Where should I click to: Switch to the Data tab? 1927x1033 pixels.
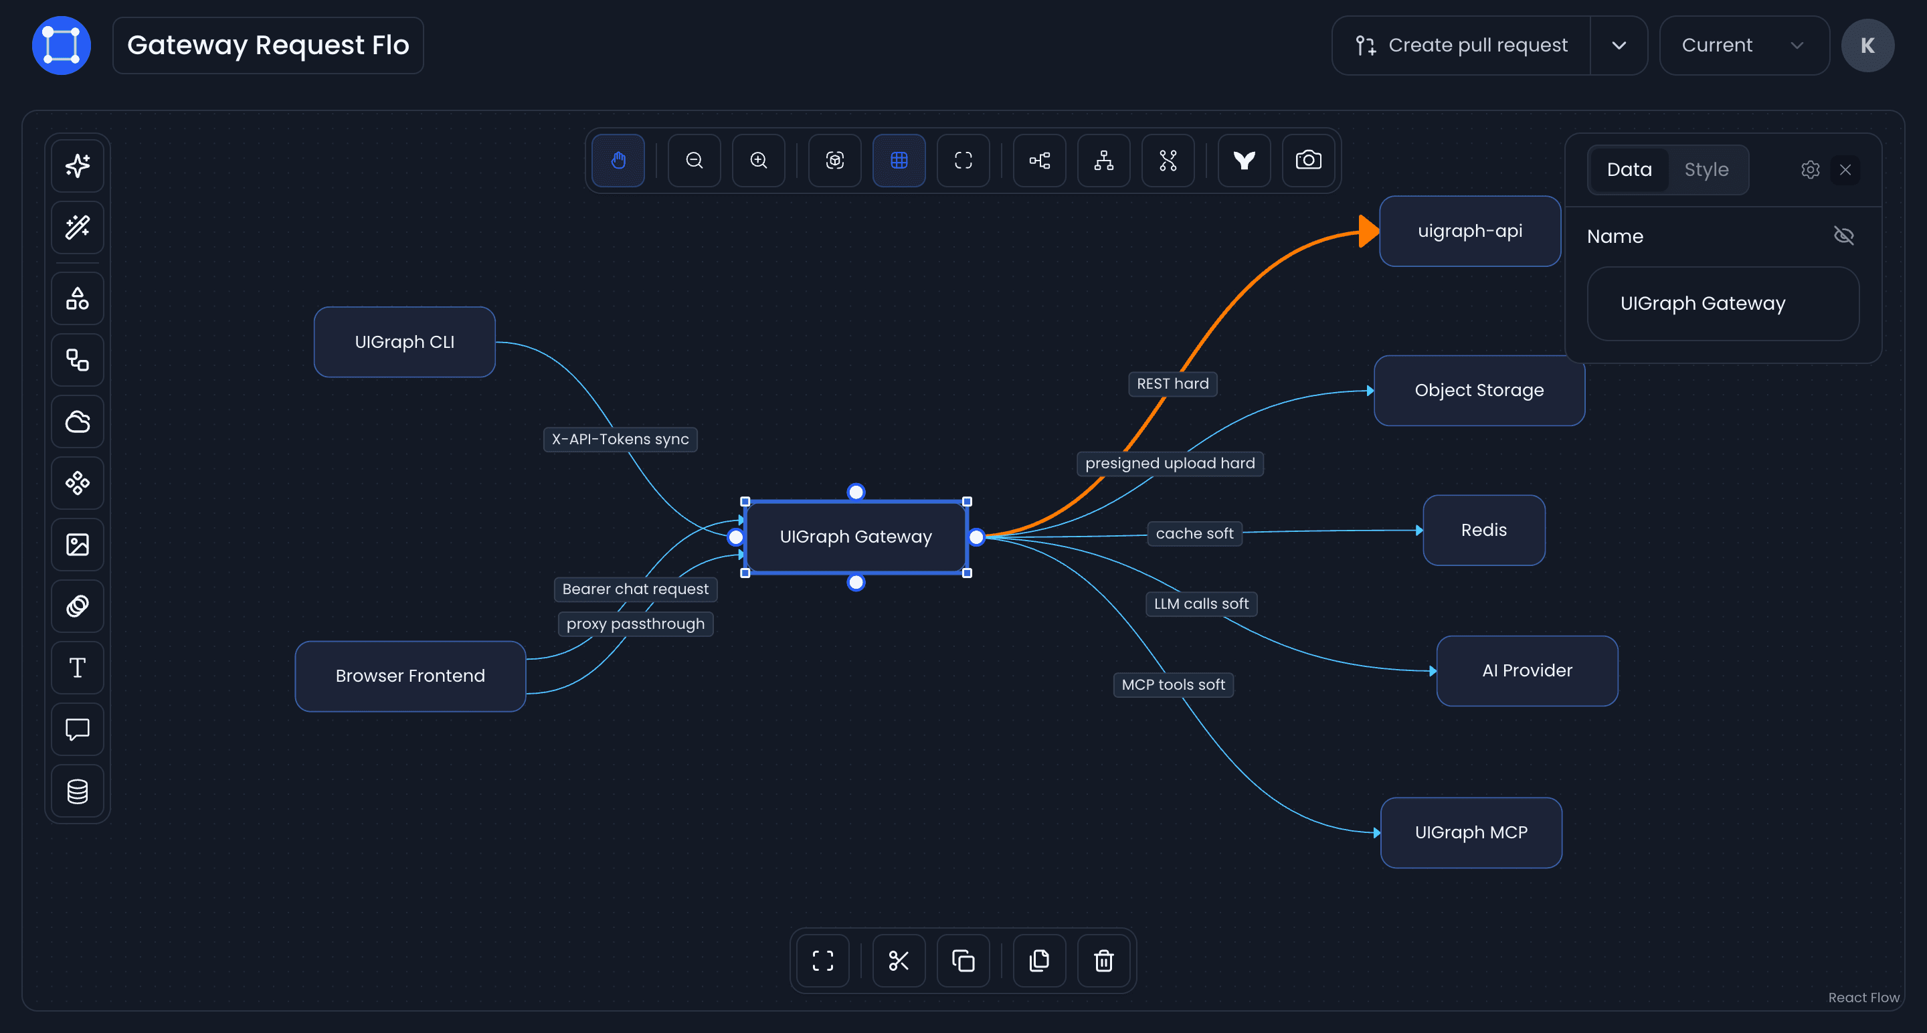click(x=1629, y=170)
